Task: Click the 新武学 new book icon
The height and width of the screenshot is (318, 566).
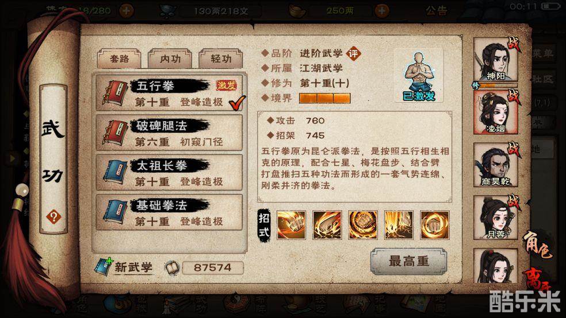Action: click(x=104, y=267)
